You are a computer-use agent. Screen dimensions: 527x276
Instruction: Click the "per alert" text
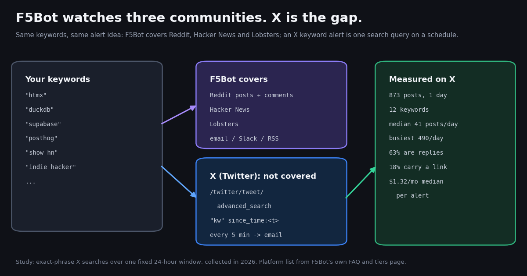[412, 196]
